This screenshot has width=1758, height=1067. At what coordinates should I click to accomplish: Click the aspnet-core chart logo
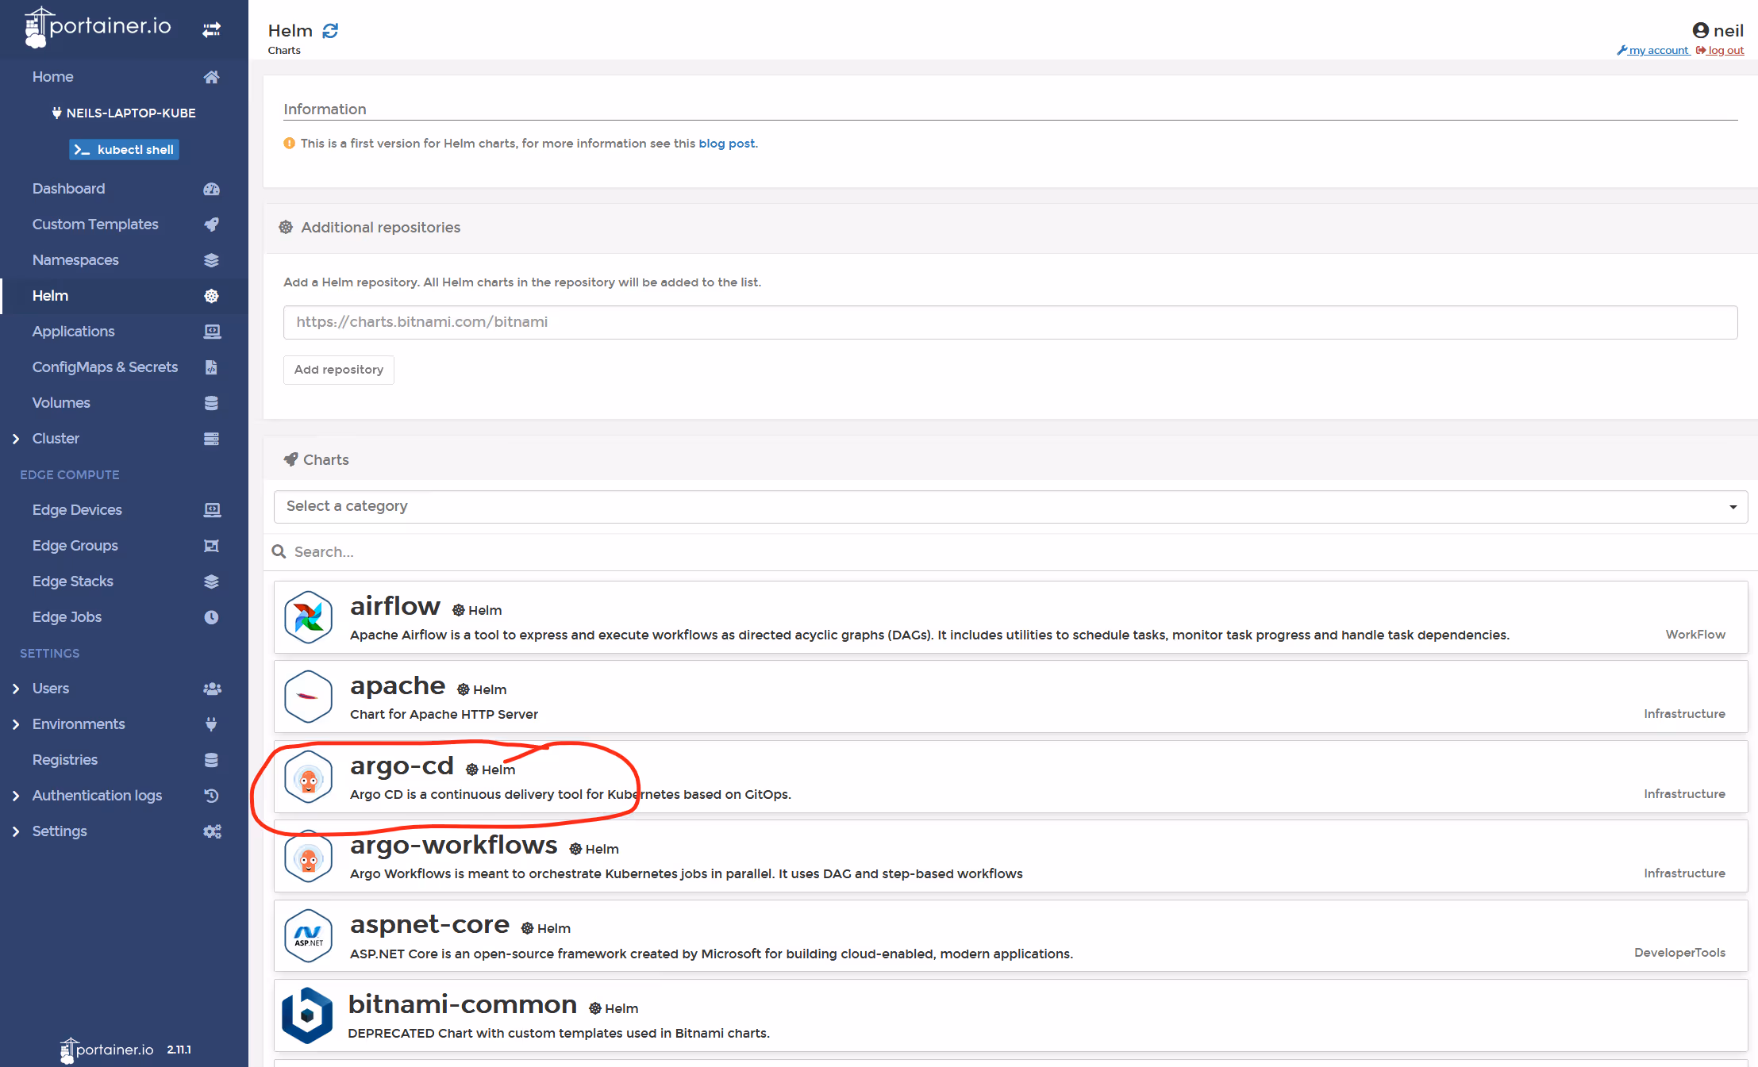tap(308, 936)
